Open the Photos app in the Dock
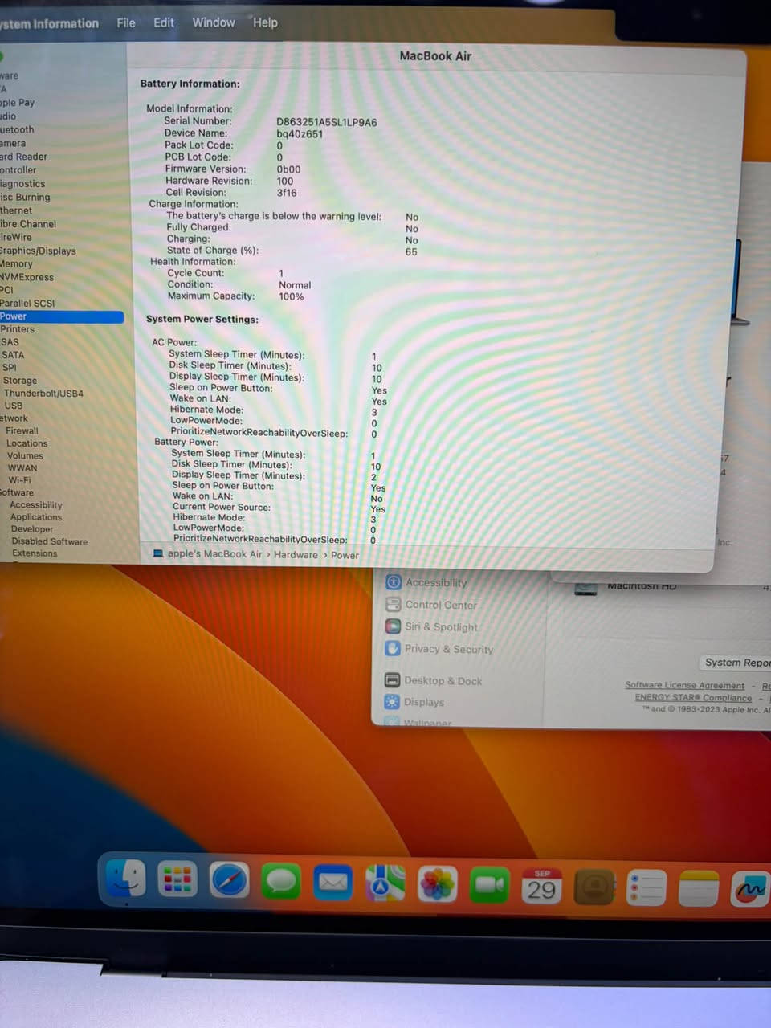 pyautogui.click(x=437, y=885)
